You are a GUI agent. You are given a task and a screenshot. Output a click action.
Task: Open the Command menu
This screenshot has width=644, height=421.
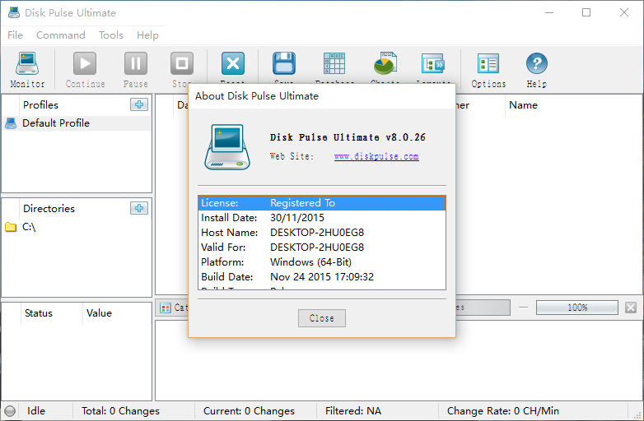click(x=61, y=35)
